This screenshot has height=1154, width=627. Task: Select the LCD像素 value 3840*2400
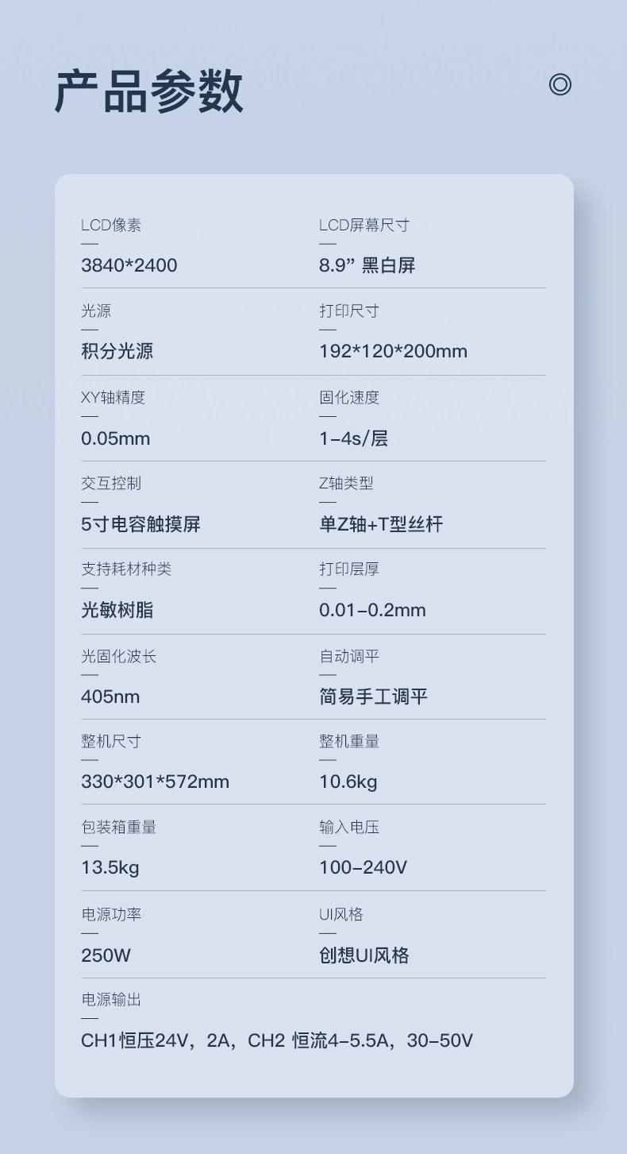129,265
